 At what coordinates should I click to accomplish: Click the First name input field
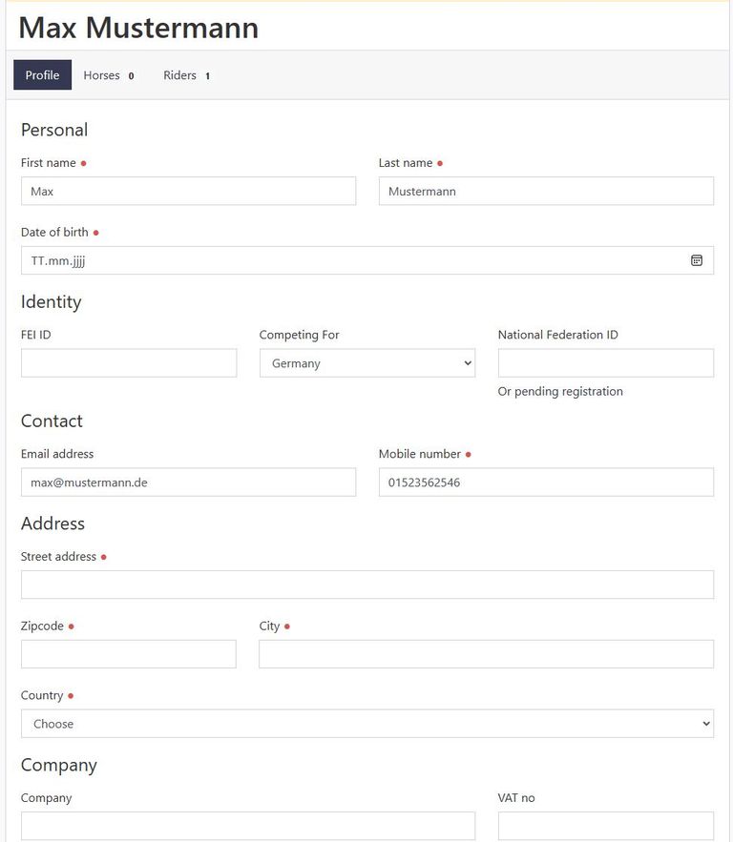(188, 191)
